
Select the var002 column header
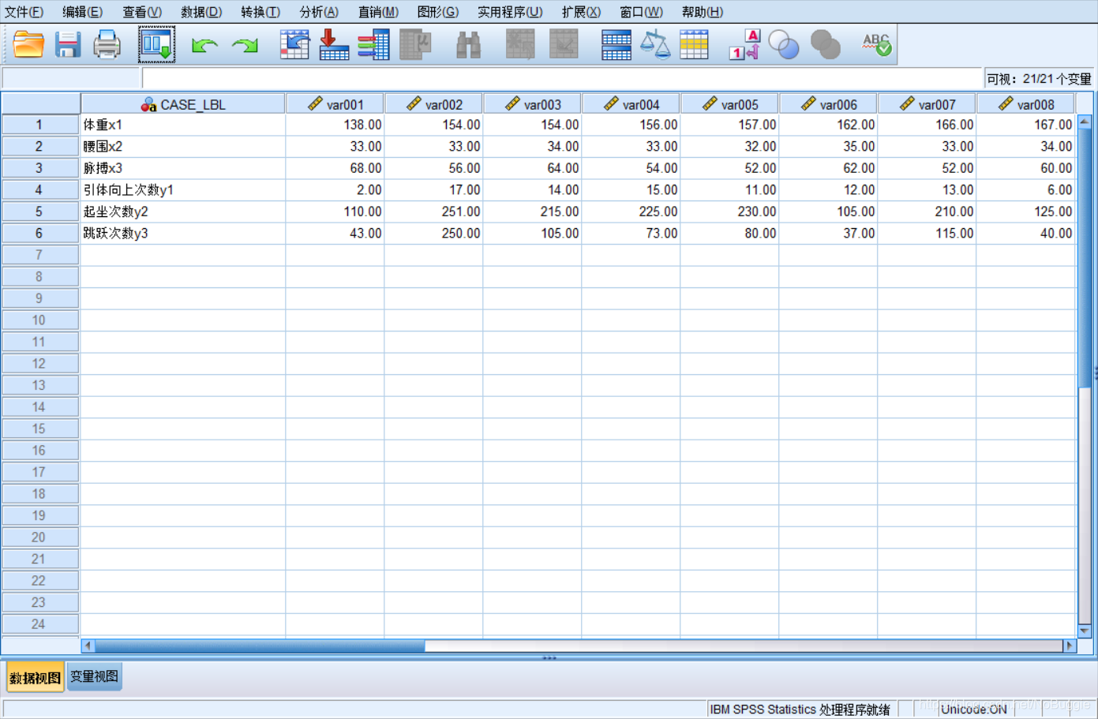pos(434,104)
